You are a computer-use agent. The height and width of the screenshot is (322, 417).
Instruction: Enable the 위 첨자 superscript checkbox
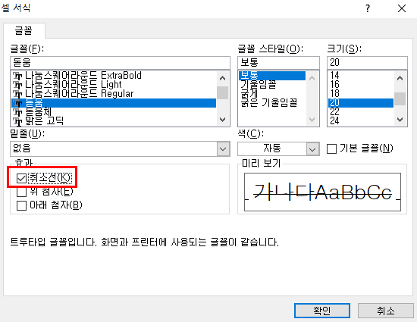[21, 192]
